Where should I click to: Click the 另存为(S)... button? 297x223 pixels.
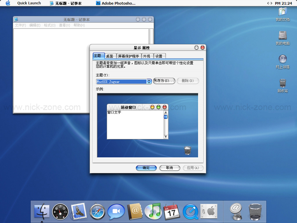click(164, 81)
